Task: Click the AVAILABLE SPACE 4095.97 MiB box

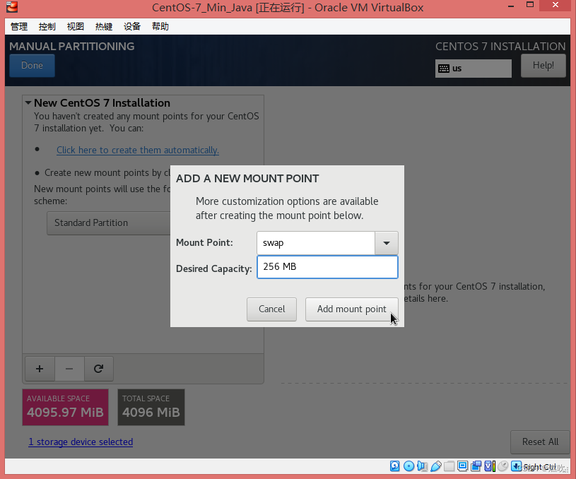Action: [66, 407]
